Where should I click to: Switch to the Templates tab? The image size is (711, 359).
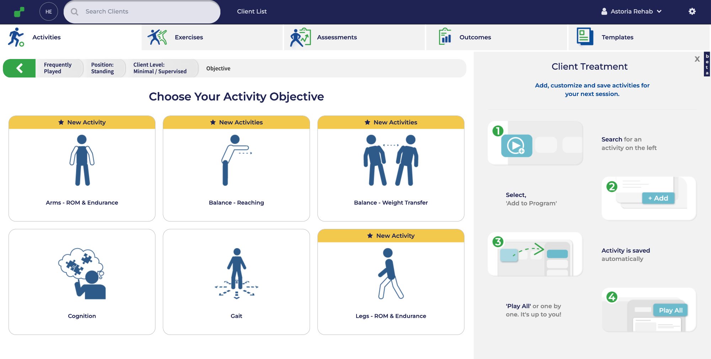pyautogui.click(x=617, y=37)
